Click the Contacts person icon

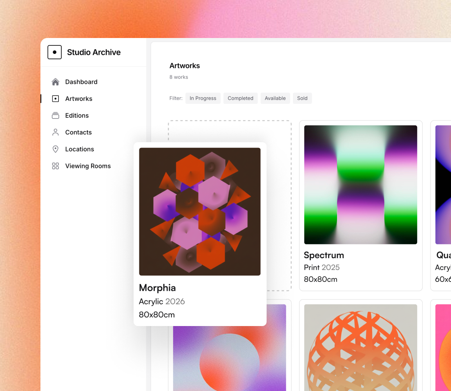click(56, 132)
